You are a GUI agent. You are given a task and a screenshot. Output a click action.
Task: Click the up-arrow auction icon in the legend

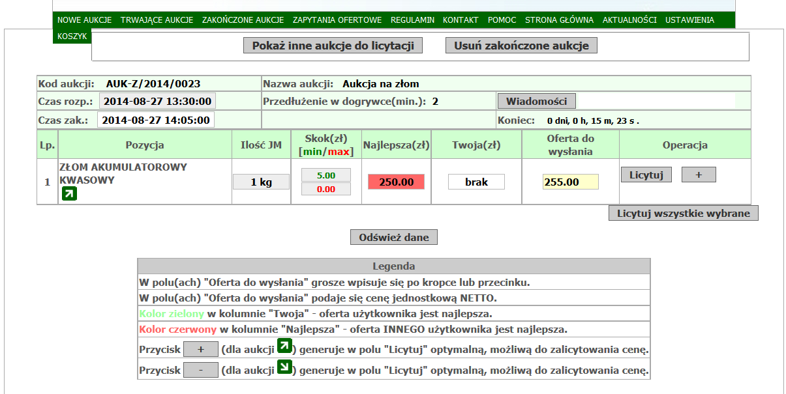[284, 346]
